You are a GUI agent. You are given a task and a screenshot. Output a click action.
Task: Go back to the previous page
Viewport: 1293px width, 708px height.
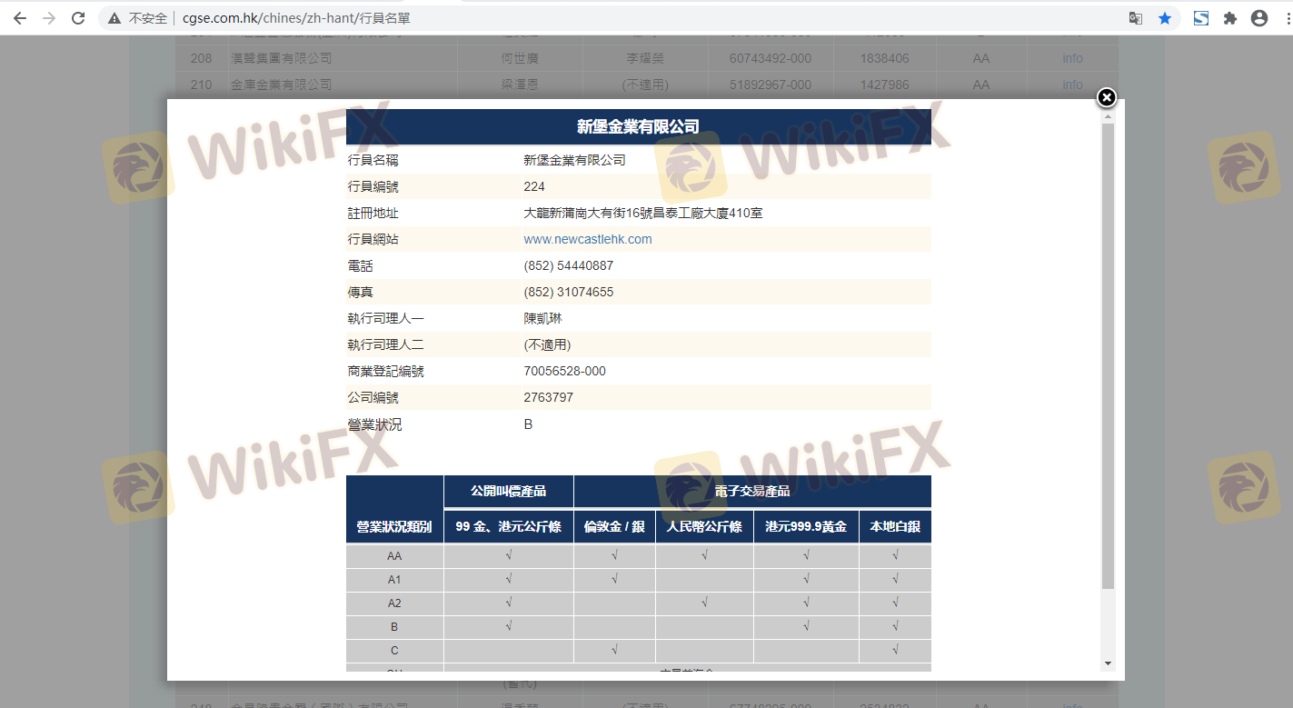(x=20, y=18)
